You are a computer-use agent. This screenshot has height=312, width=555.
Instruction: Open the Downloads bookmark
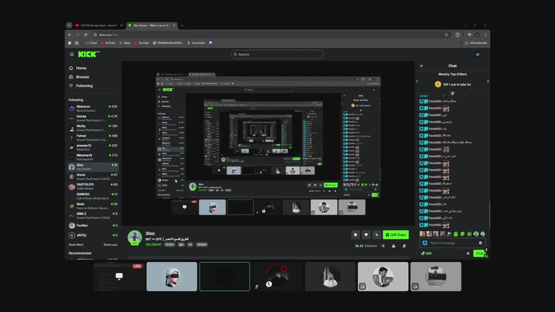196,43
